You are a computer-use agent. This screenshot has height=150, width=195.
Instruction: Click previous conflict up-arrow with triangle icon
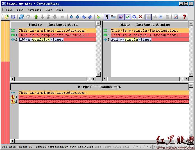point(49,17)
